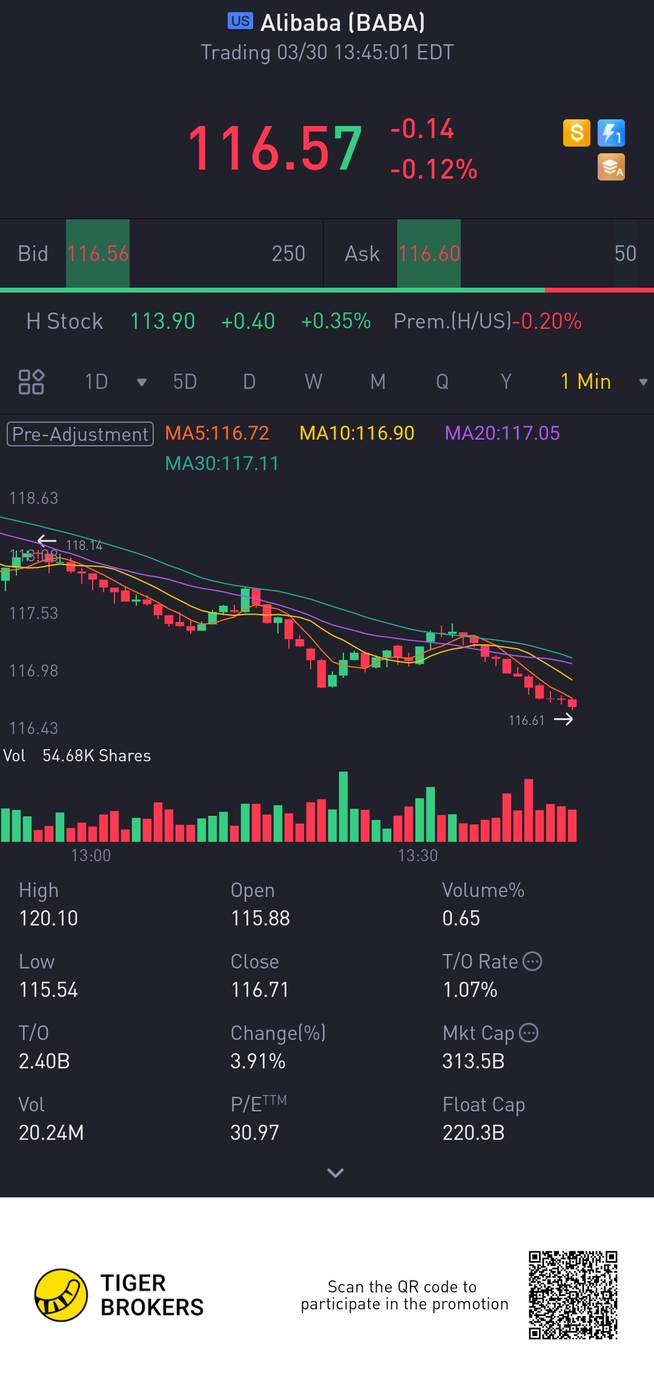
Task: Tap the bid/ask ratio bar
Action: click(x=327, y=290)
